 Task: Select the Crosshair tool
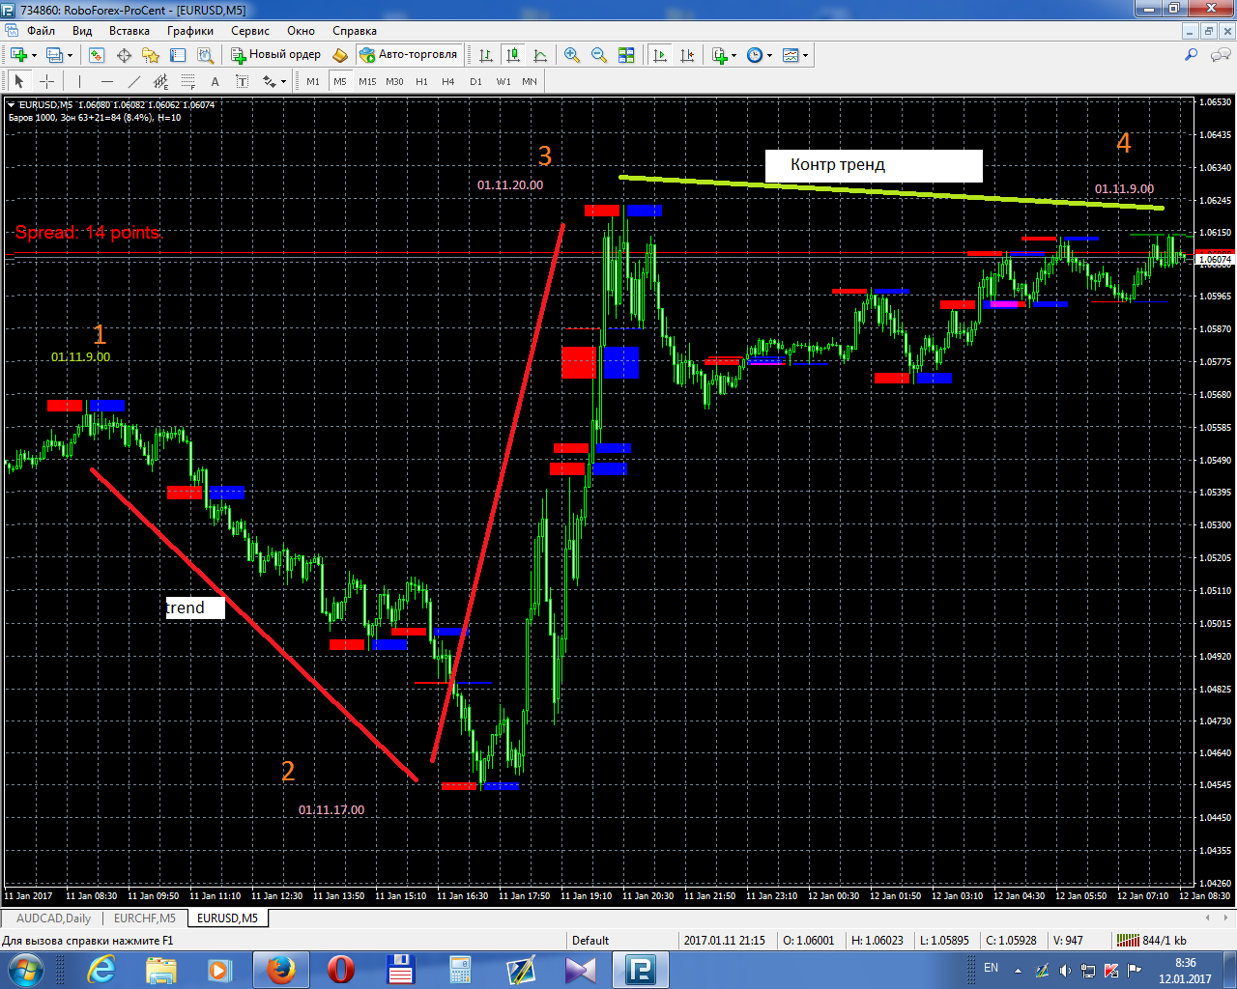coord(46,82)
